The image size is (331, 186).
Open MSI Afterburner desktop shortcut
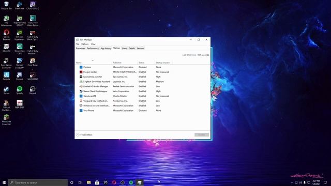coord(6,21)
